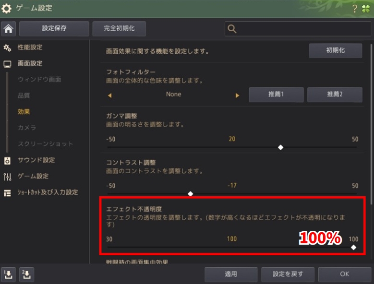Viewport: 374px width, 284px height.
Task: Click the home icon button
Action: tap(8, 29)
